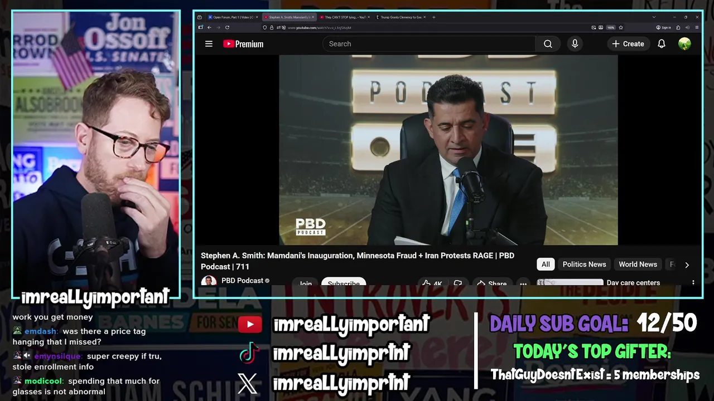Select the All filter chip
Screen dimensions: 714x401
pyautogui.click(x=546, y=265)
